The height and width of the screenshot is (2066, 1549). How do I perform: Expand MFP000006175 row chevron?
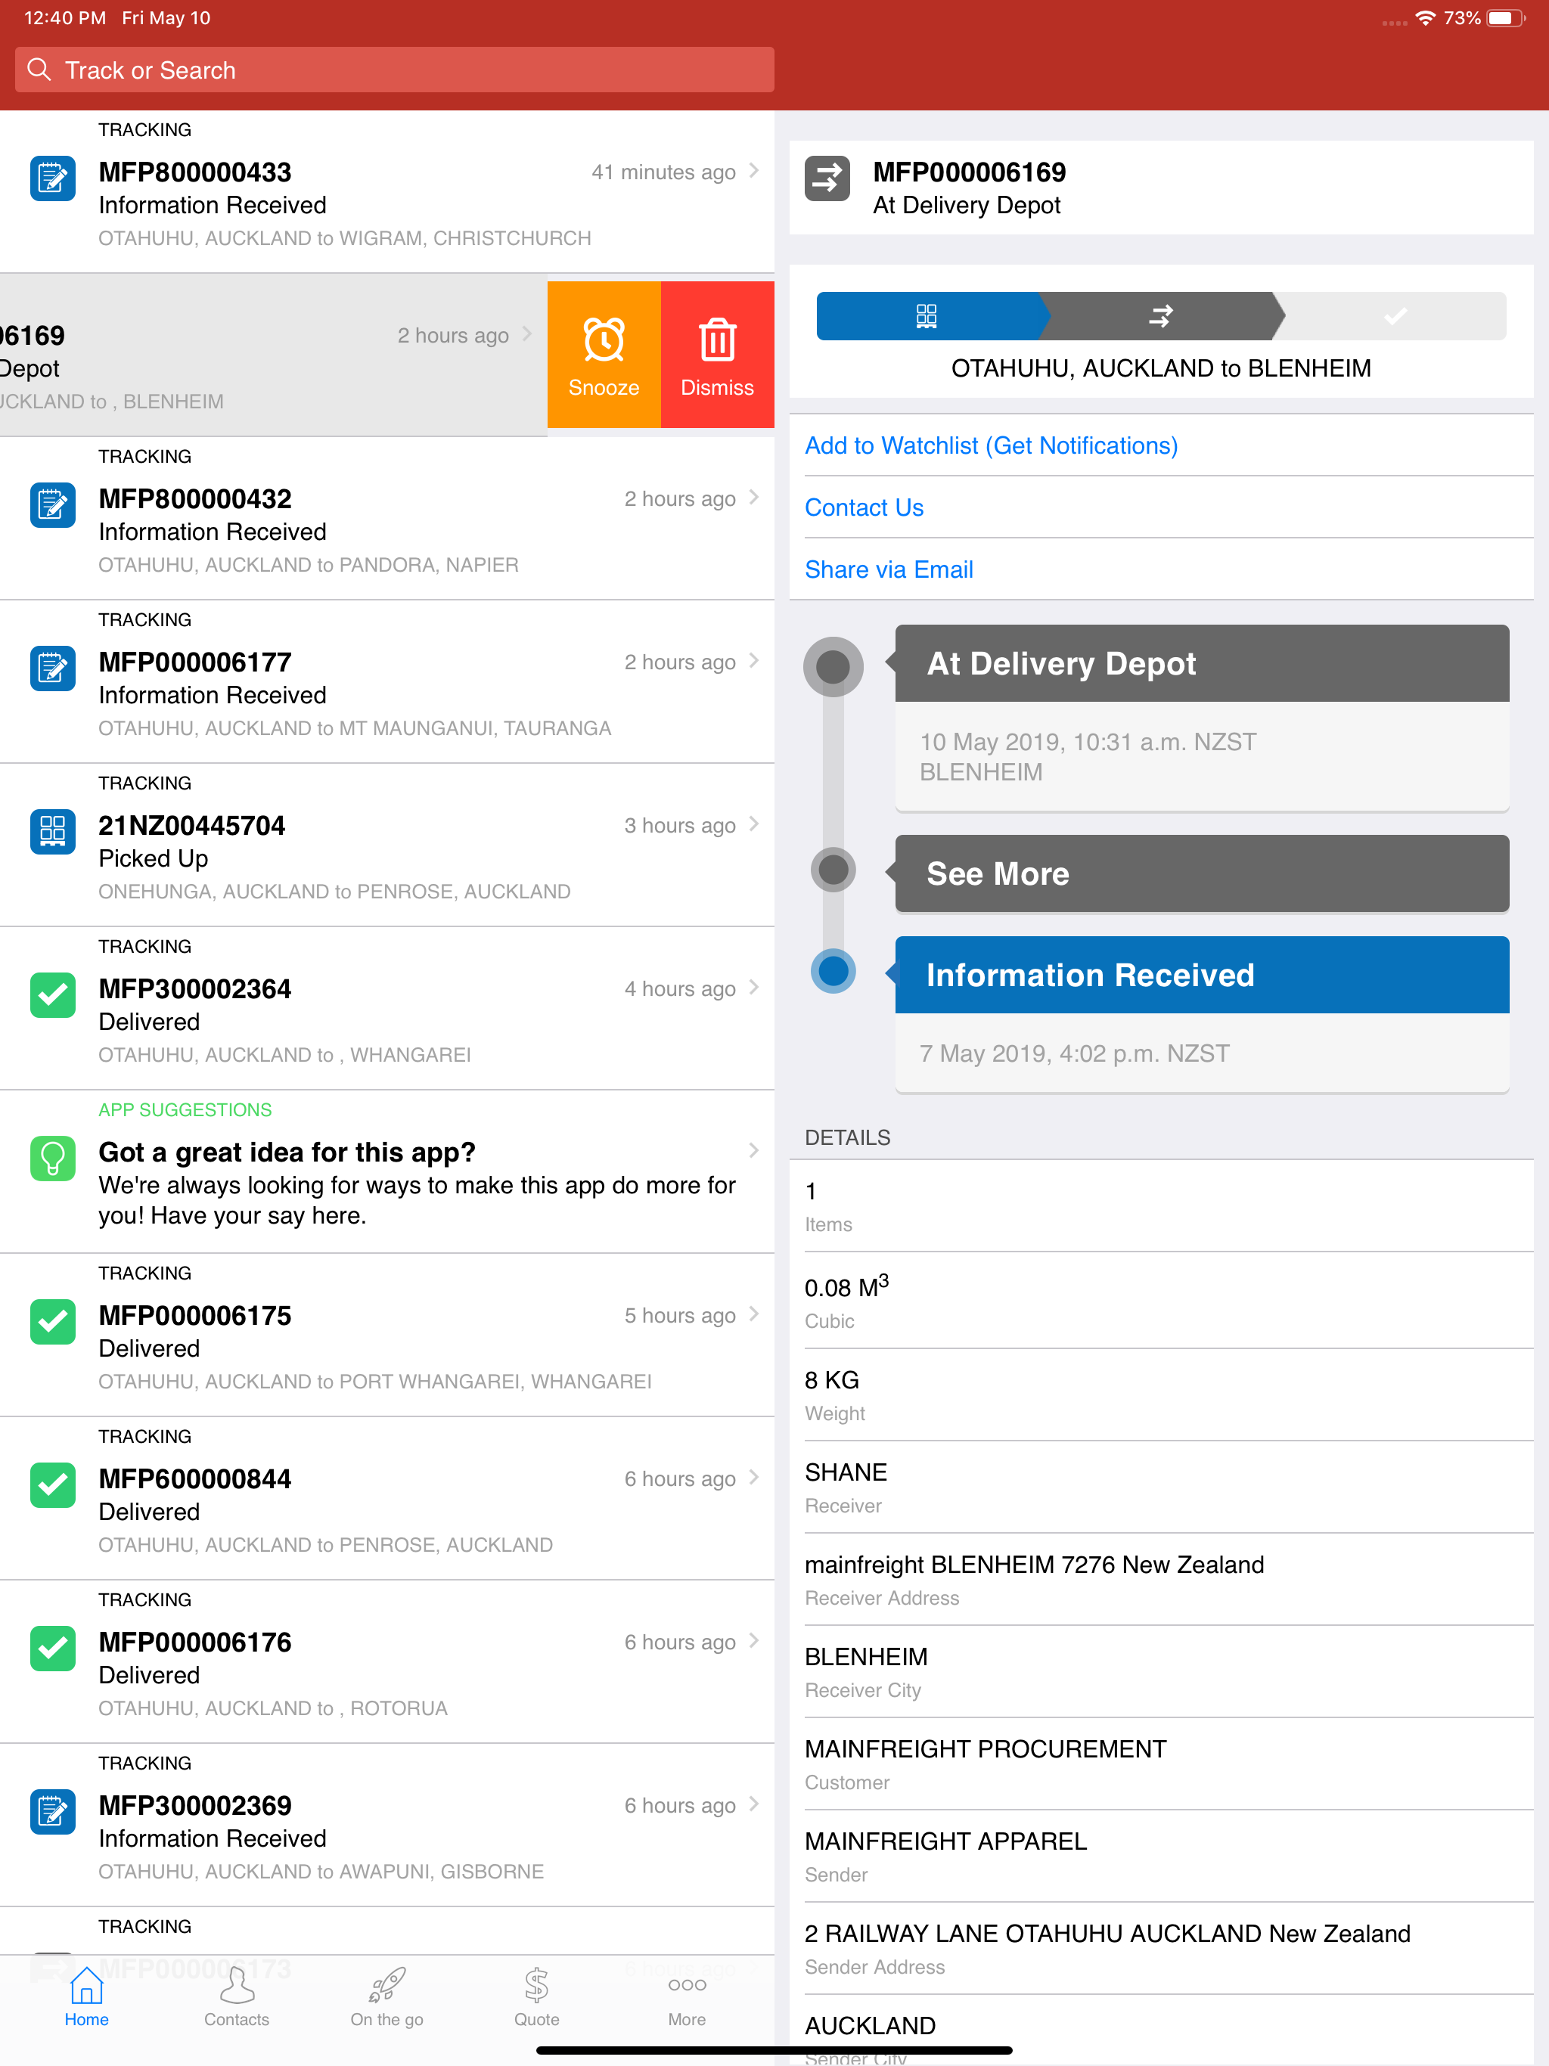754,1315
